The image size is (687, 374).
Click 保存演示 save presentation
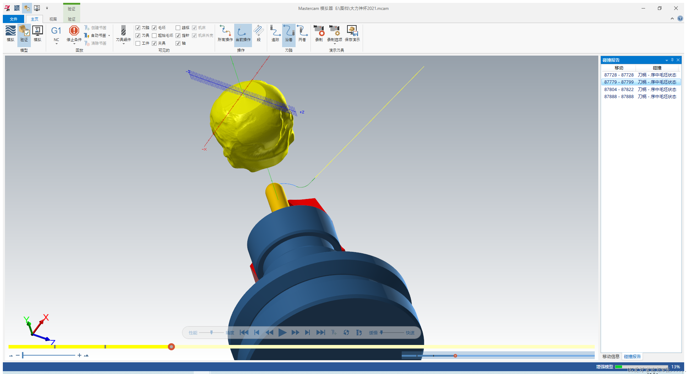pos(352,33)
